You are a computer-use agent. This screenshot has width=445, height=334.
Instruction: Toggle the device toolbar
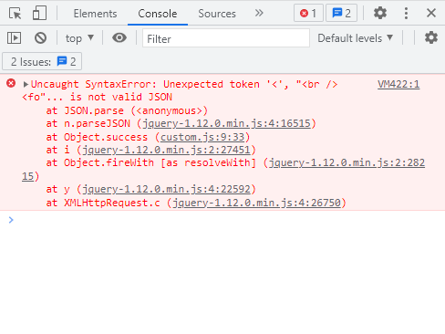coord(39,14)
